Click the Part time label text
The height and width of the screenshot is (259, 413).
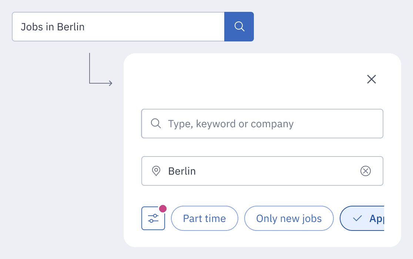pyautogui.click(x=204, y=219)
